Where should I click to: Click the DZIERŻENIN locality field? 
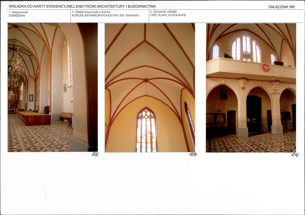point(17,15)
